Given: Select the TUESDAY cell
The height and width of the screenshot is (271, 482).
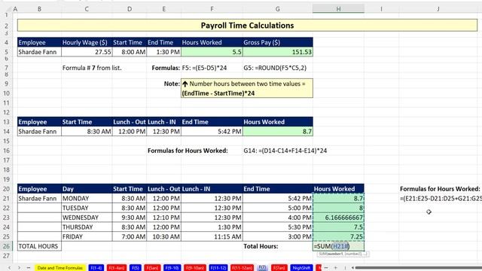Looking at the screenshot, I should [87, 208].
